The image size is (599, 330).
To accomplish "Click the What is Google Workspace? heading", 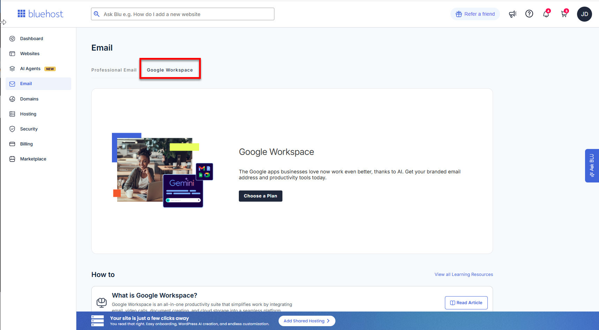I will 154,295.
